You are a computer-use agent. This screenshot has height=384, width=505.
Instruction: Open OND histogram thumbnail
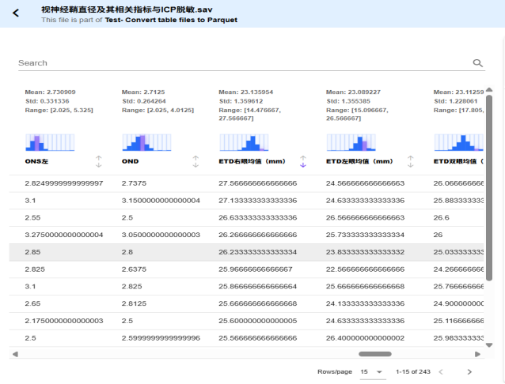pyautogui.click(x=147, y=142)
